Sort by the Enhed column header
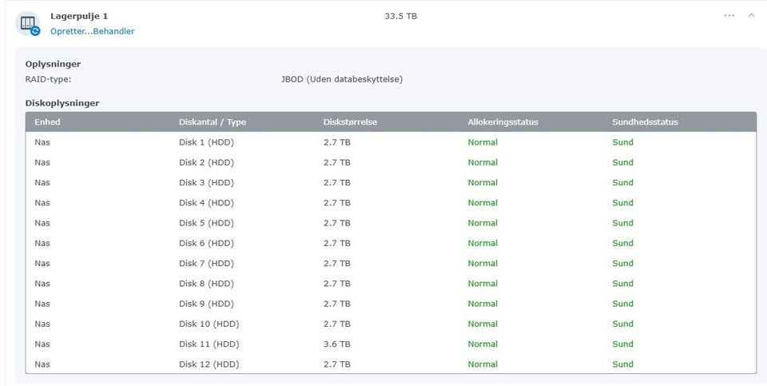 pos(47,122)
